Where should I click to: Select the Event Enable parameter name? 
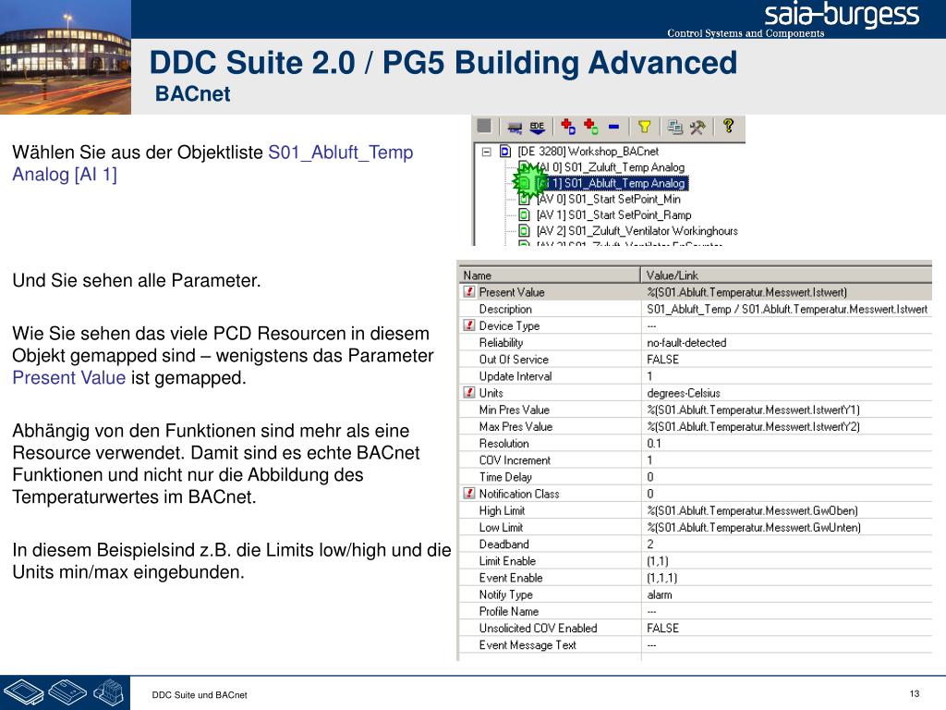click(510, 578)
